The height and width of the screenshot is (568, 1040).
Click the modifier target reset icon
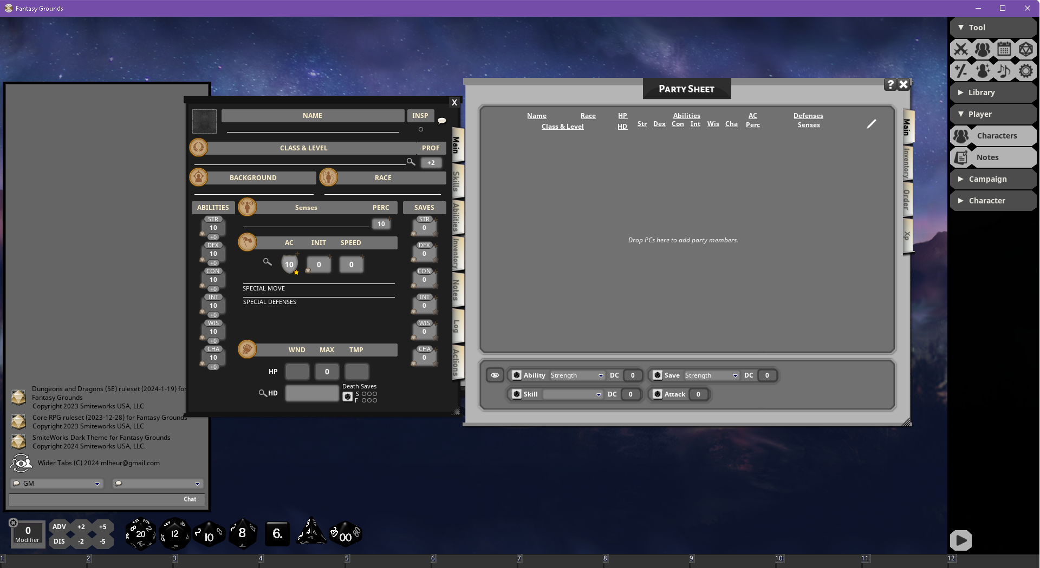pos(13,523)
